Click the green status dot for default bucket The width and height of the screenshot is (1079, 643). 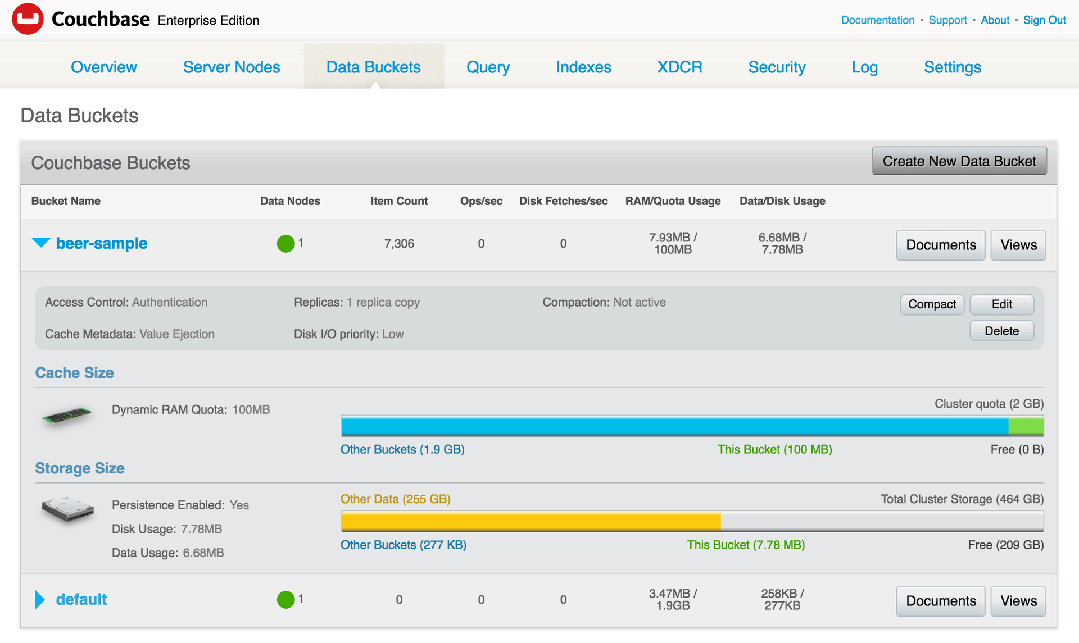(x=285, y=599)
